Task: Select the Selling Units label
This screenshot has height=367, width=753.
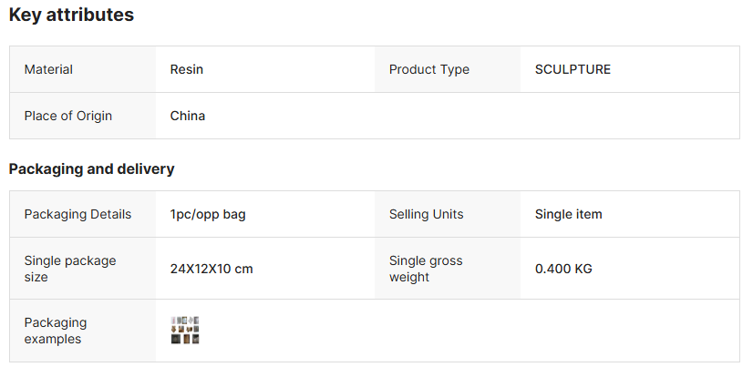Action: pos(426,214)
